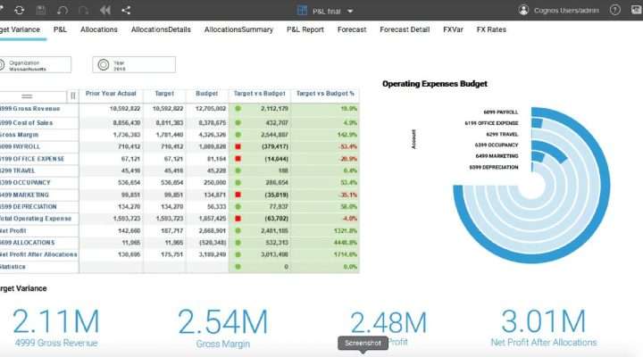This screenshot has width=643, height=357.
Task: Select the 4999 Gross Revenue row header
Action: [39, 109]
